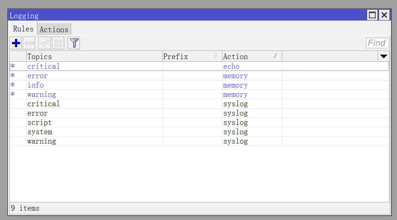The image size is (397, 220).
Task: Select the error rule with memory action
Action: pyautogui.click(x=199, y=76)
